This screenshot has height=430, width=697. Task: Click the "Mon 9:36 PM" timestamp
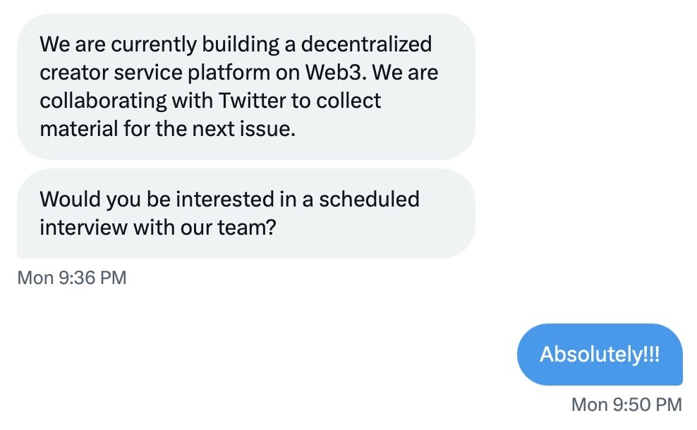click(x=71, y=278)
